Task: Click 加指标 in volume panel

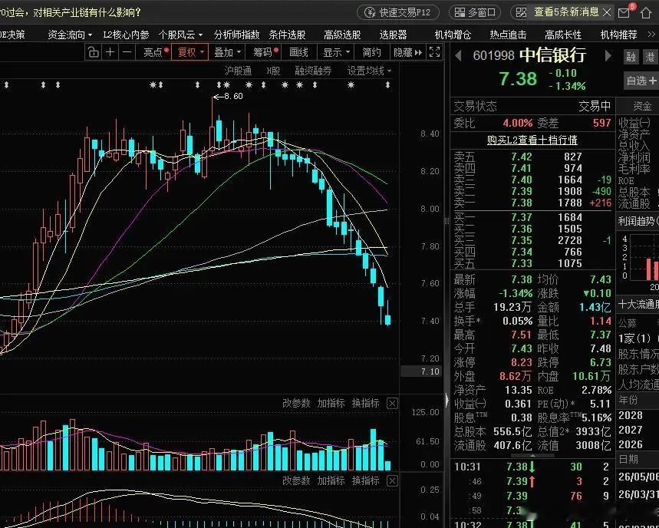Action: [331, 404]
